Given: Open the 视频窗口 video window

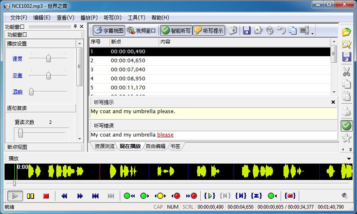Looking at the screenshot, I should coord(142,30).
